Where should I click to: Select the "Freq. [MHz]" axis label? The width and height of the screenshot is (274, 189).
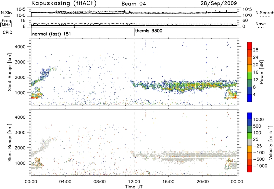pyautogui.click(x=6, y=23)
